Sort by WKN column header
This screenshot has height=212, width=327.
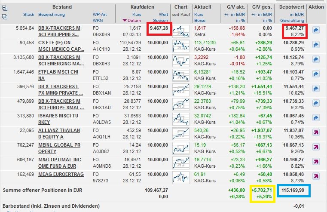point(98,21)
